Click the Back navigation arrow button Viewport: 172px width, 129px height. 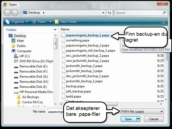pos(7,13)
